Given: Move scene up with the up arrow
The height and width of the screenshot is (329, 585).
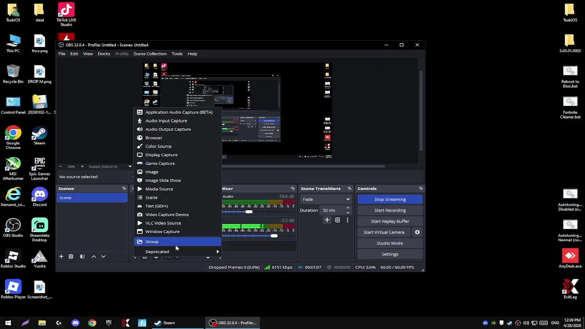Looking at the screenshot, I should pyautogui.click(x=94, y=257).
